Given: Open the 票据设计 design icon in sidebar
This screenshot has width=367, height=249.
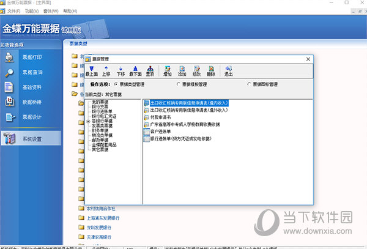Looking at the screenshot, I should tap(10, 117).
